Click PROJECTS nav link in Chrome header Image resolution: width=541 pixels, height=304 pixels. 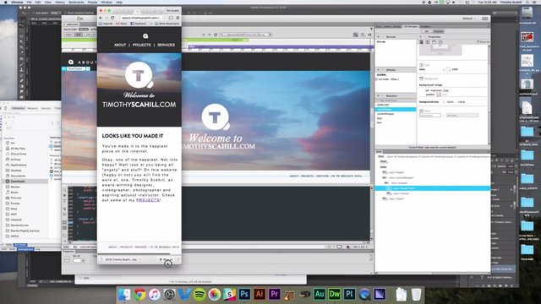tap(142, 45)
